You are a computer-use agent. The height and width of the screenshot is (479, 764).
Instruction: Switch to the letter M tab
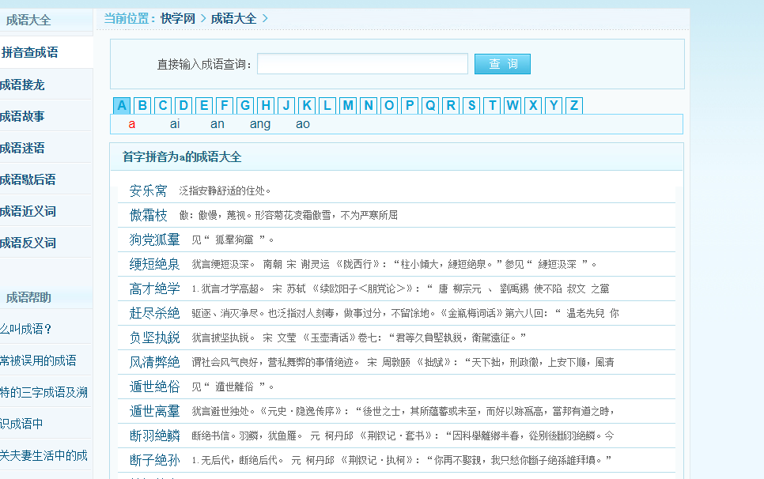[x=347, y=104]
